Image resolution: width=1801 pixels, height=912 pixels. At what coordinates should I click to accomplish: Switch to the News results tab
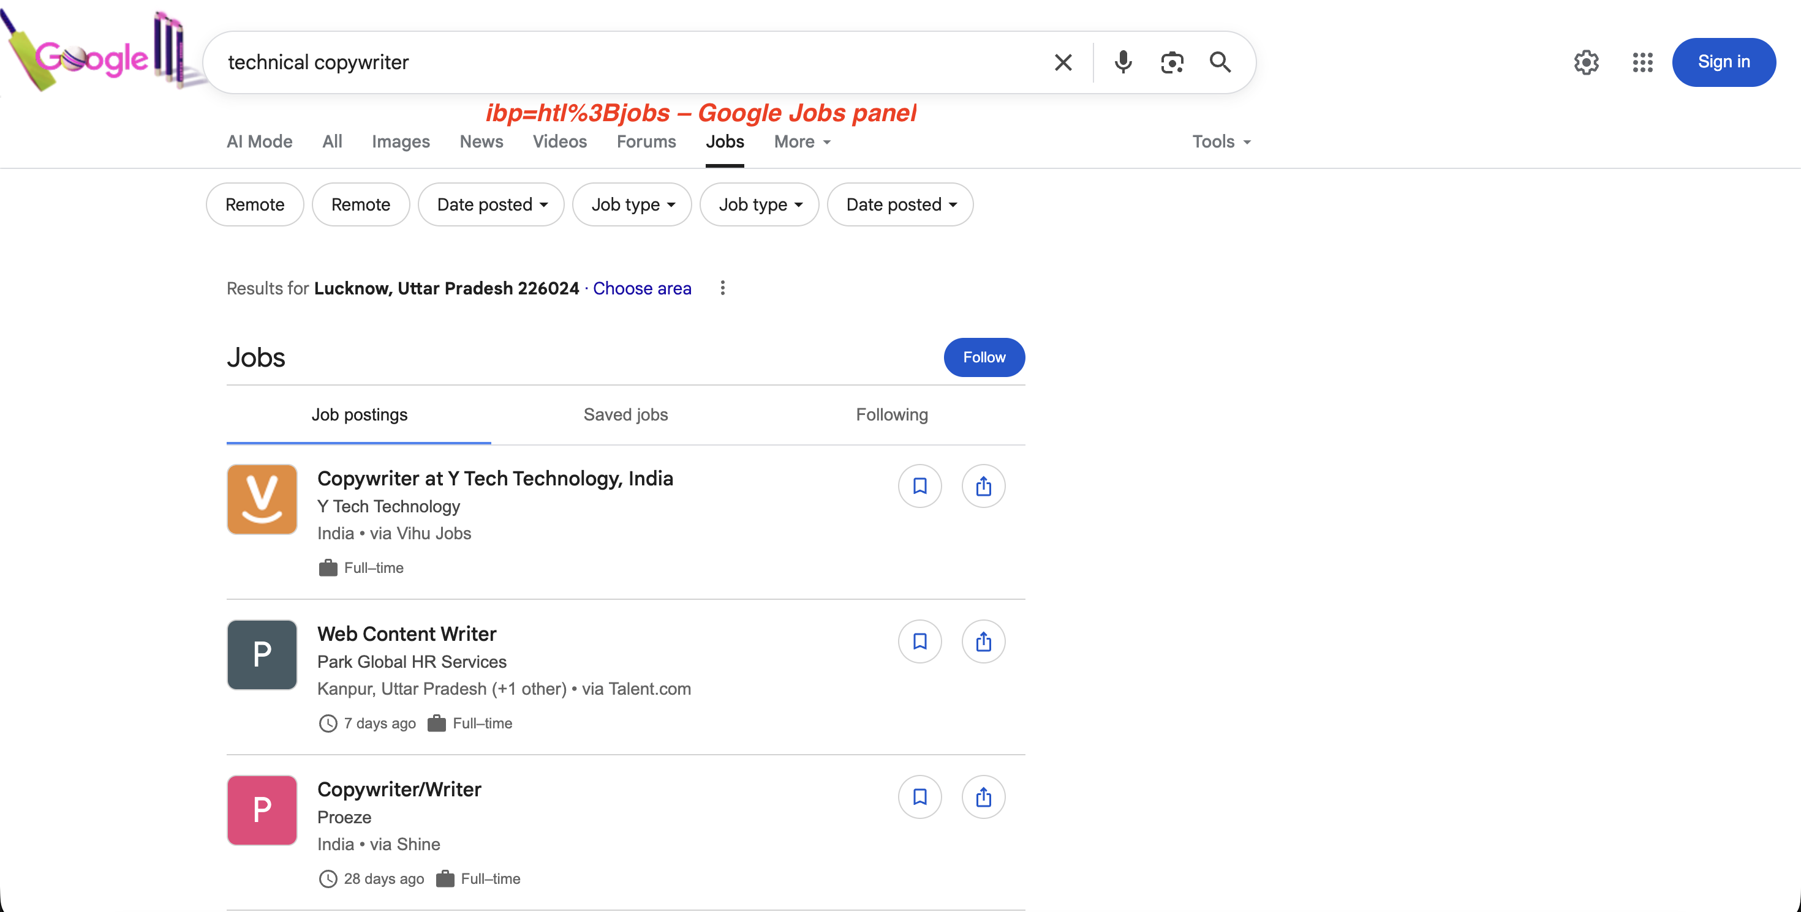(x=481, y=141)
